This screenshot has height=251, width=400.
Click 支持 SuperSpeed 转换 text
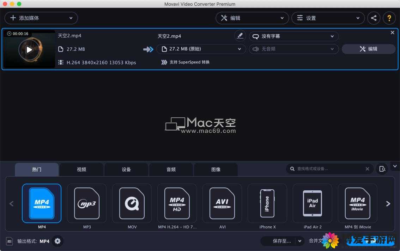click(189, 62)
